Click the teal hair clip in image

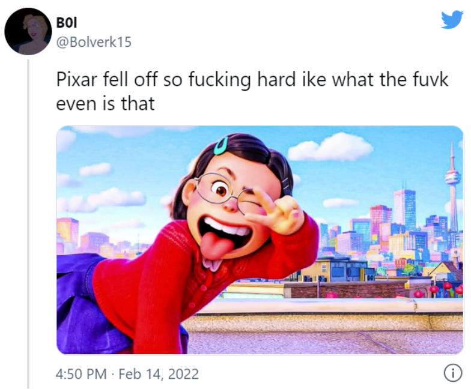click(x=221, y=145)
